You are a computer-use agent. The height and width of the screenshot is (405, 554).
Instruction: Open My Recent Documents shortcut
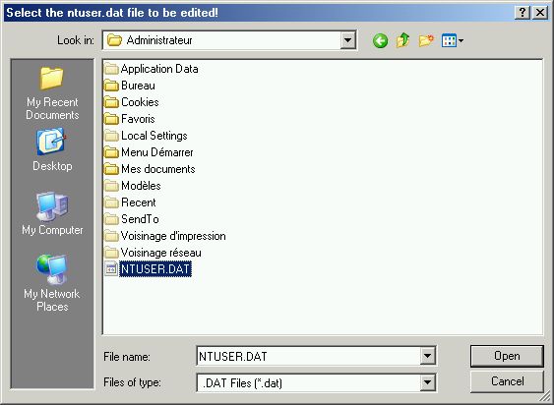click(52, 93)
